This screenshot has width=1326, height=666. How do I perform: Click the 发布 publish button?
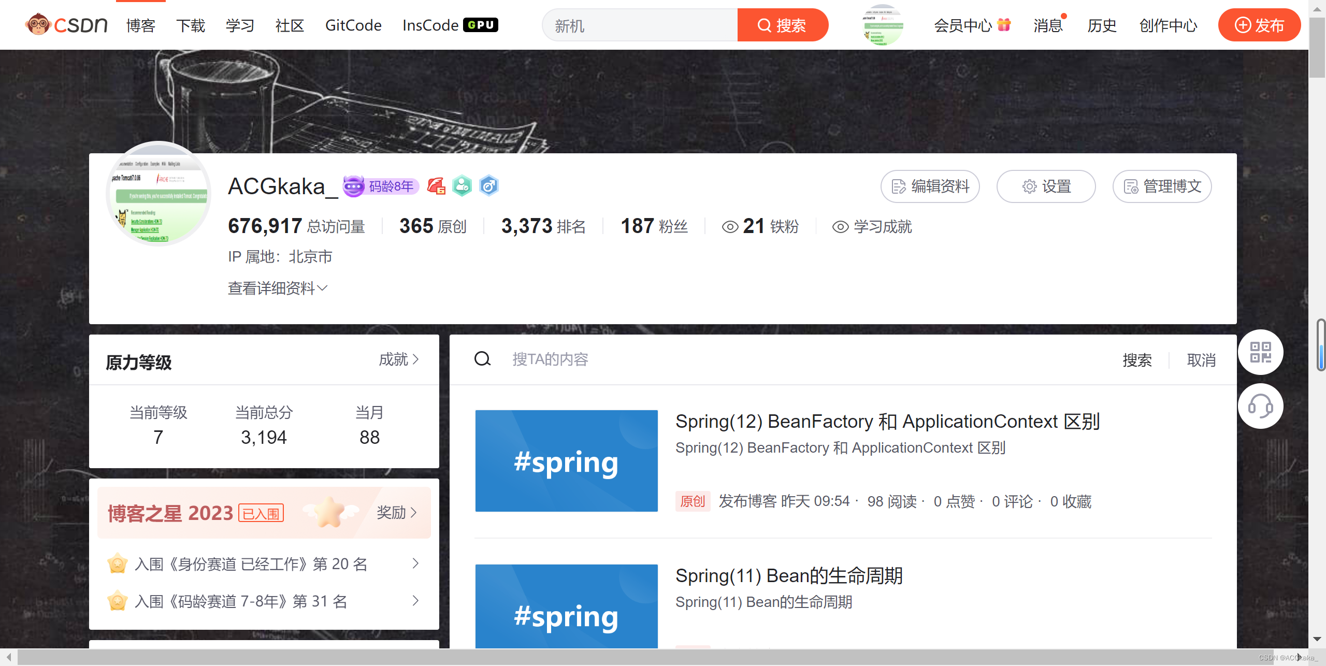point(1259,25)
